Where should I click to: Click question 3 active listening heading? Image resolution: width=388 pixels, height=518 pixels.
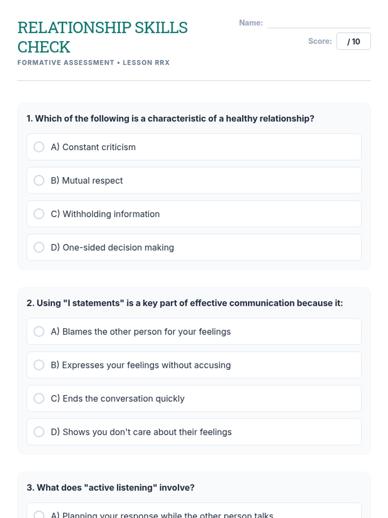point(111,488)
